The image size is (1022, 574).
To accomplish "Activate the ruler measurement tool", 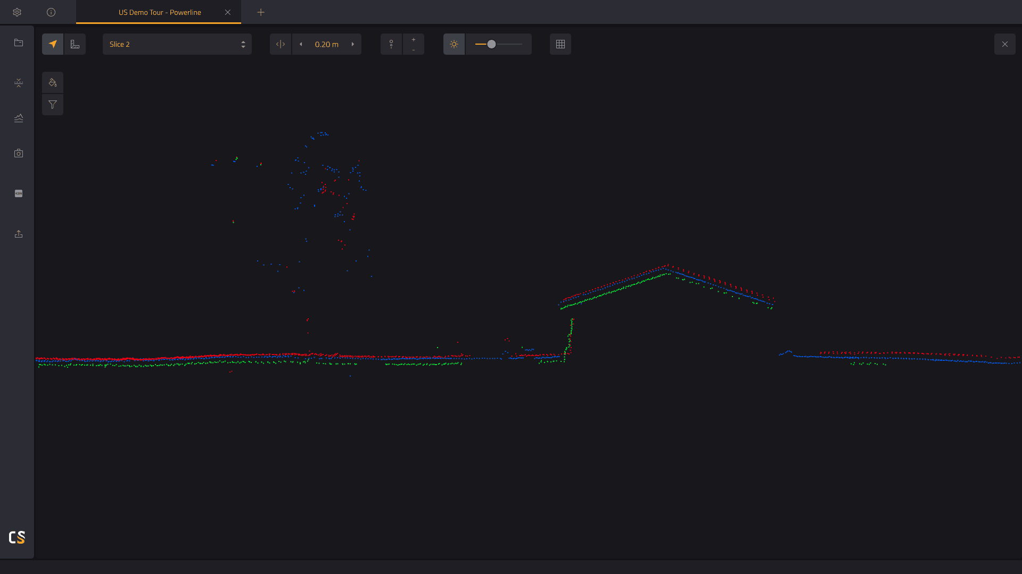I will pyautogui.click(x=75, y=44).
